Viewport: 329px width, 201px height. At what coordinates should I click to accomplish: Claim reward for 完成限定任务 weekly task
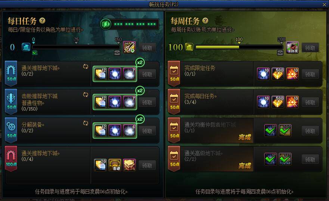coord(310,74)
